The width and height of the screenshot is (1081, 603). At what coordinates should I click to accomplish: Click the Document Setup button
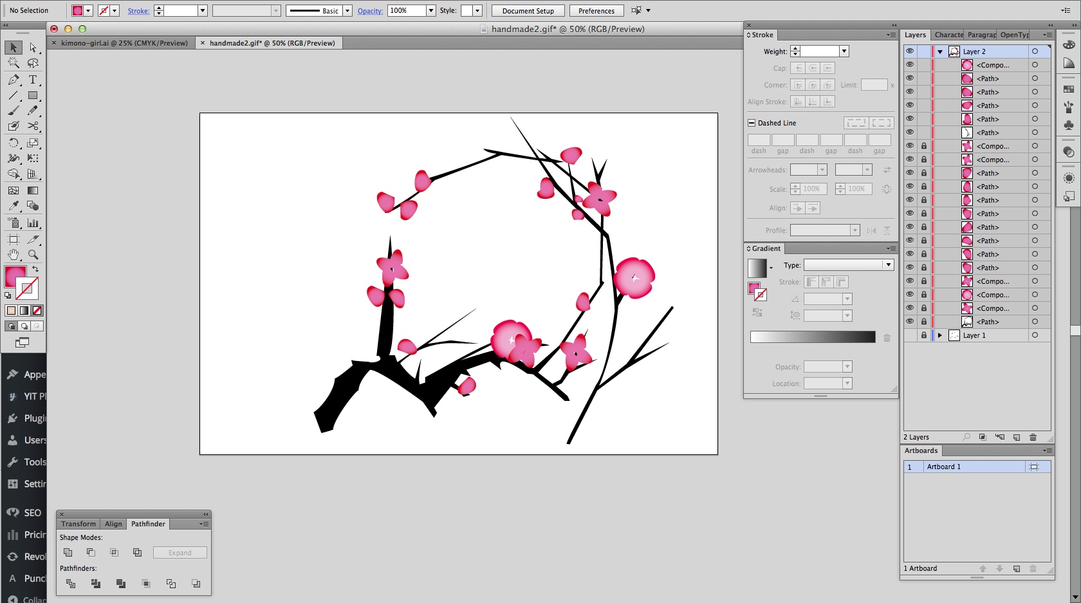click(528, 11)
